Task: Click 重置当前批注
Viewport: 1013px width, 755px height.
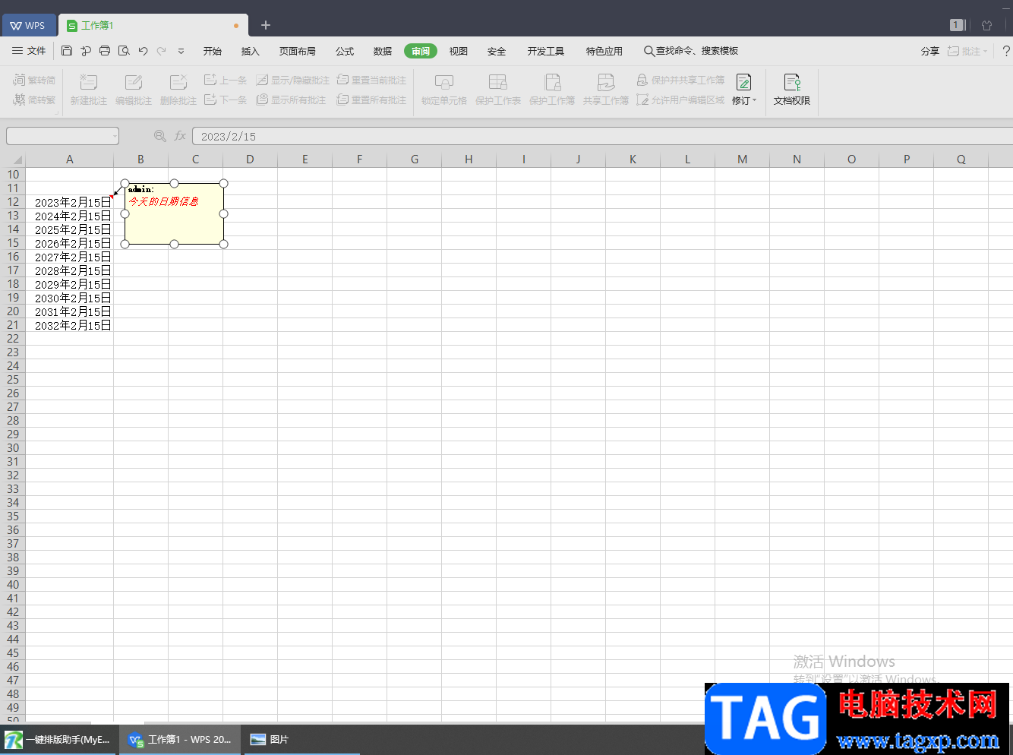Action: tap(371, 80)
